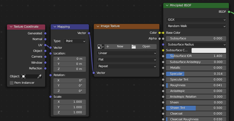Viewport: 234px width, 121px height.
Task: Click the Rotation Y field
Action: (70, 86)
